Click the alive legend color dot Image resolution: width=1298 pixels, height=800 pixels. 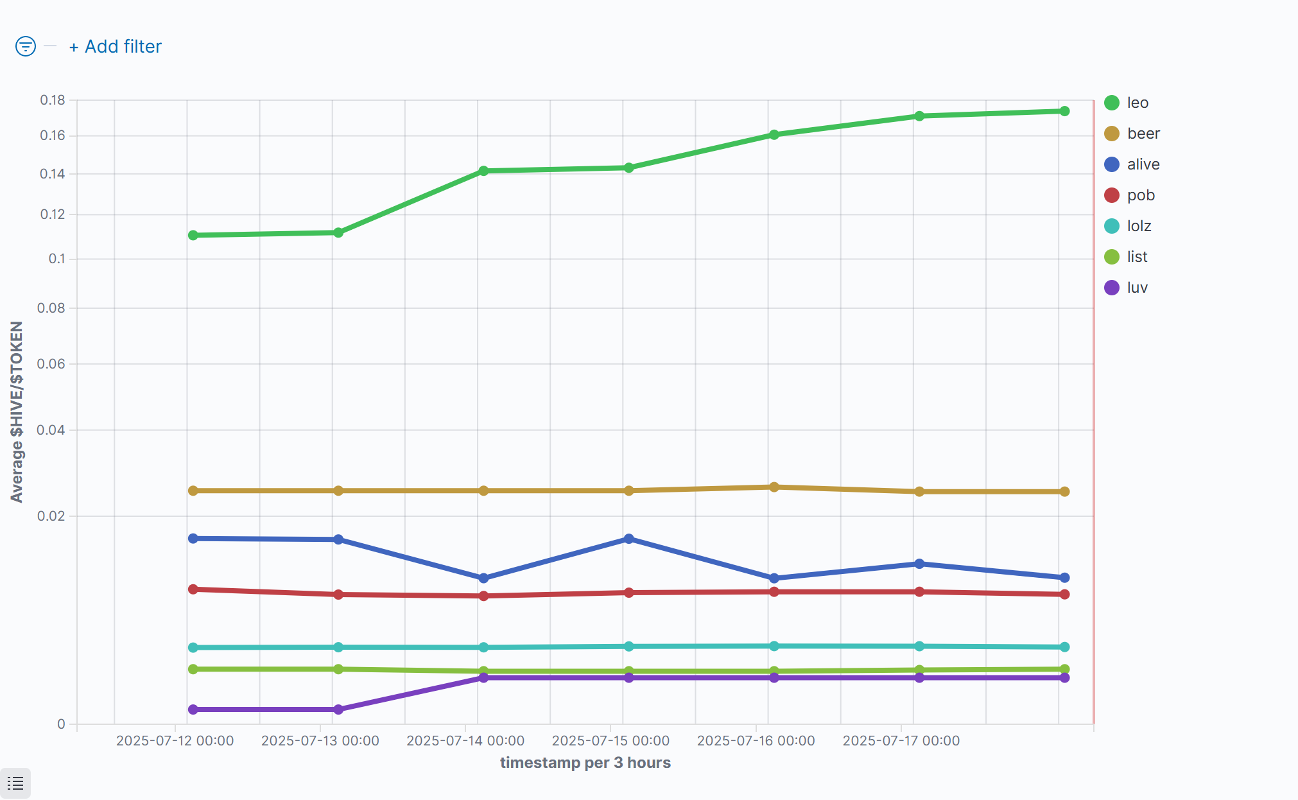point(1112,164)
